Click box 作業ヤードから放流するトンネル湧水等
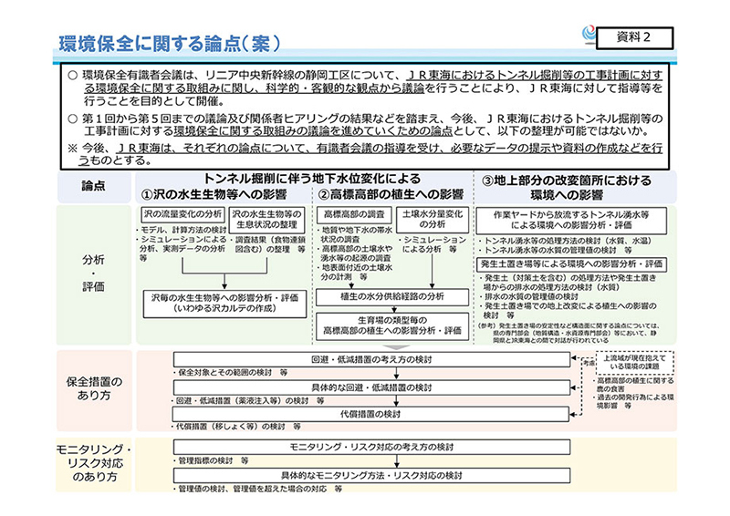 tap(571, 220)
